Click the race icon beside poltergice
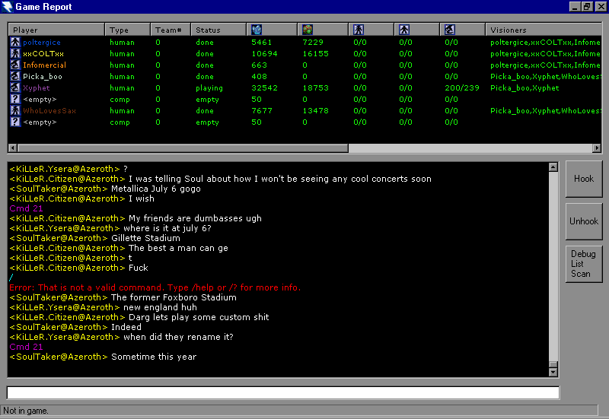 (15, 42)
